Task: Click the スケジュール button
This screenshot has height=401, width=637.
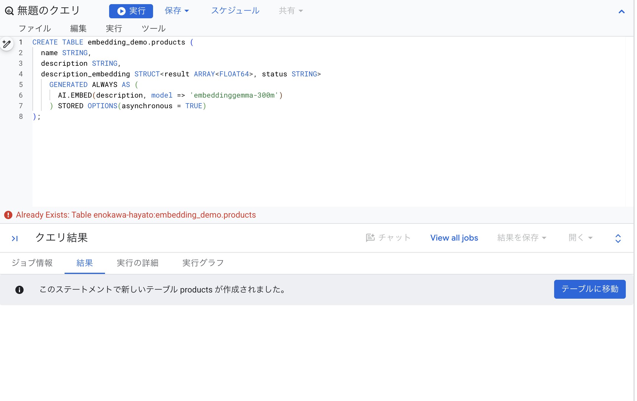Action: point(235,11)
